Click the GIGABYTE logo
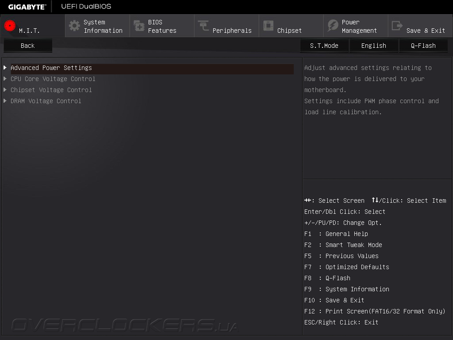 tap(27, 7)
